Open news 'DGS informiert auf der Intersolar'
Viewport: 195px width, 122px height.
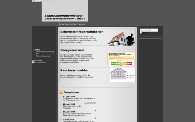72,107
